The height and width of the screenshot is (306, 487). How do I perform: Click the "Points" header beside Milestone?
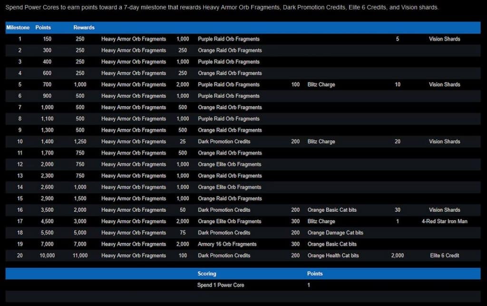(x=43, y=28)
